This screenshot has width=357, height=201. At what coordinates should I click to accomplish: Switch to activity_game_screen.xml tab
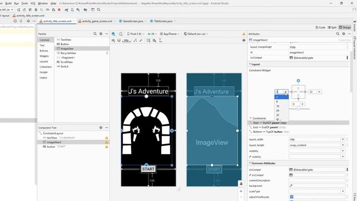[x=97, y=21]
